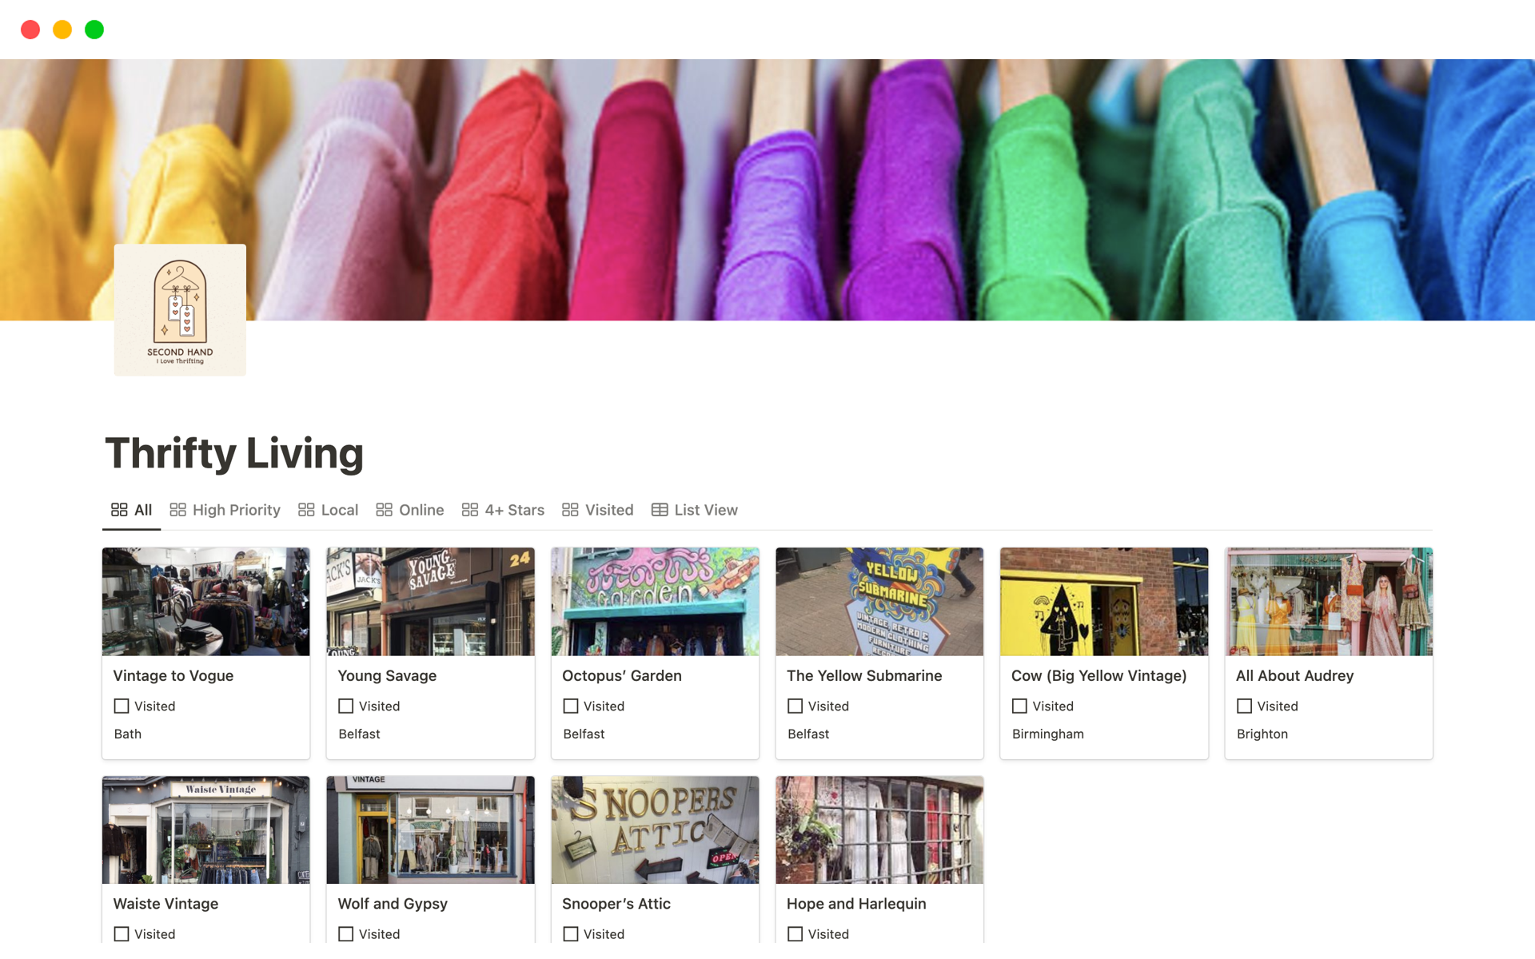Check Visited on Snooper's Attic

pyautogui.click(x=570, y=933)
